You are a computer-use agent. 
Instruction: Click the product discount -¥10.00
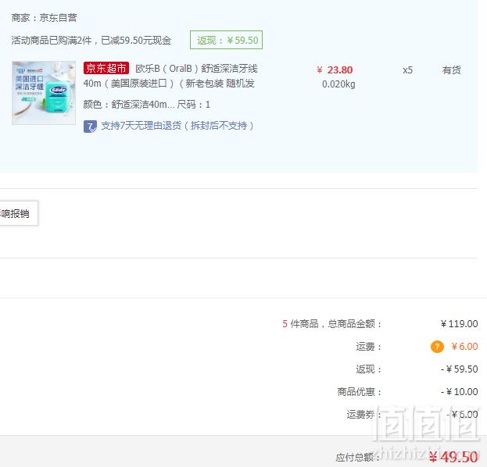tap(459, 392)
